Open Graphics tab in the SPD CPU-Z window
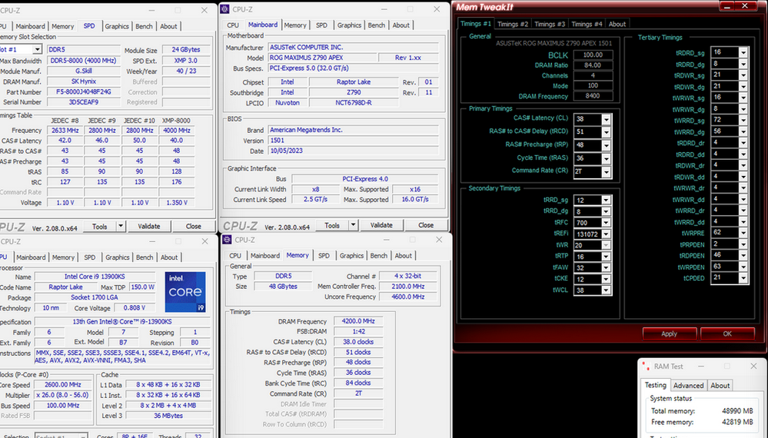Image resolution: width=768 pixels, height=438 pixels. pos(117,26)
